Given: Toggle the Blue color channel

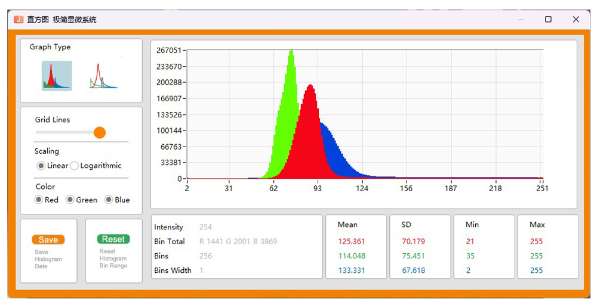Looking at the screenshot, I should 109,200.
